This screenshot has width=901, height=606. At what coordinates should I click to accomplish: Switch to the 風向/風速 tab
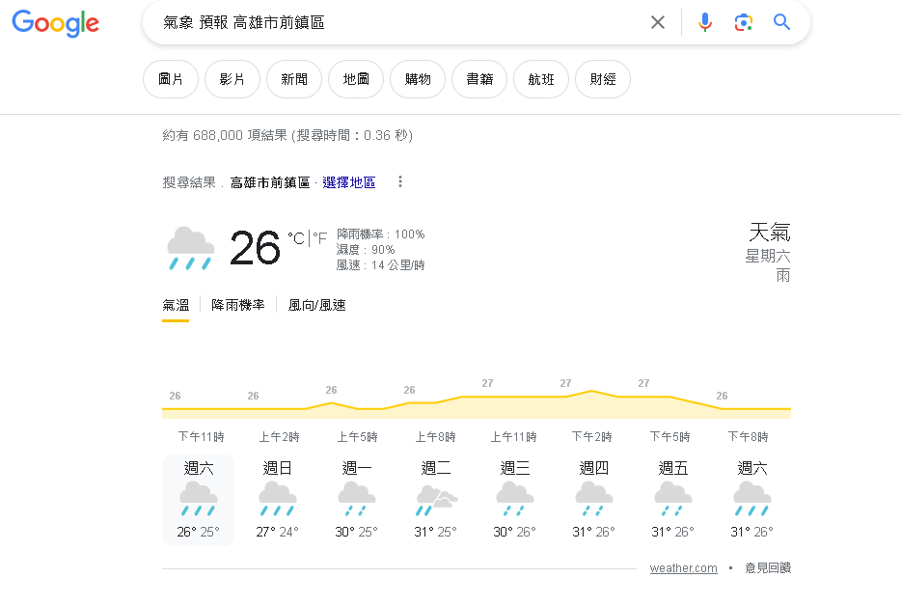(x=316, y=305)
